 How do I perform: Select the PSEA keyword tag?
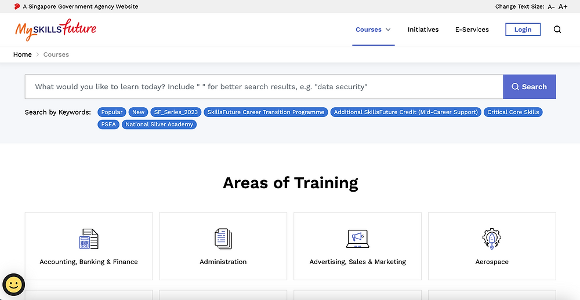[x=108, y=125]
